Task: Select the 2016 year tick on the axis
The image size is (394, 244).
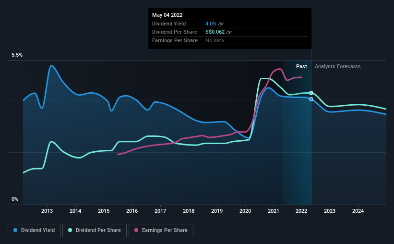Action: coord(132,211)
